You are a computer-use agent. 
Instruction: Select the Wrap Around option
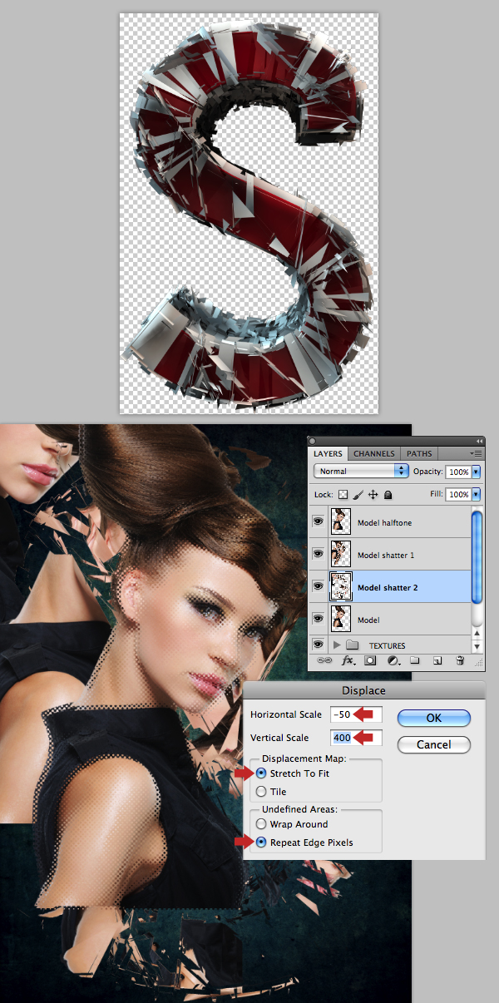click(x=261, y=824)
